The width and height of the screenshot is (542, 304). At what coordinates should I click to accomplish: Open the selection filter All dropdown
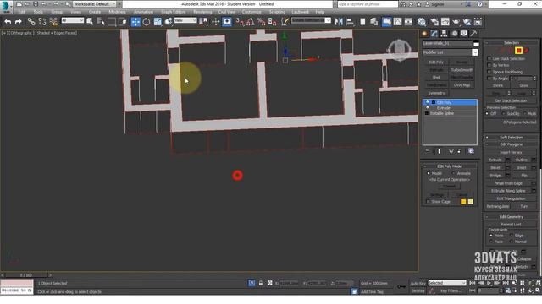[73, 20]
